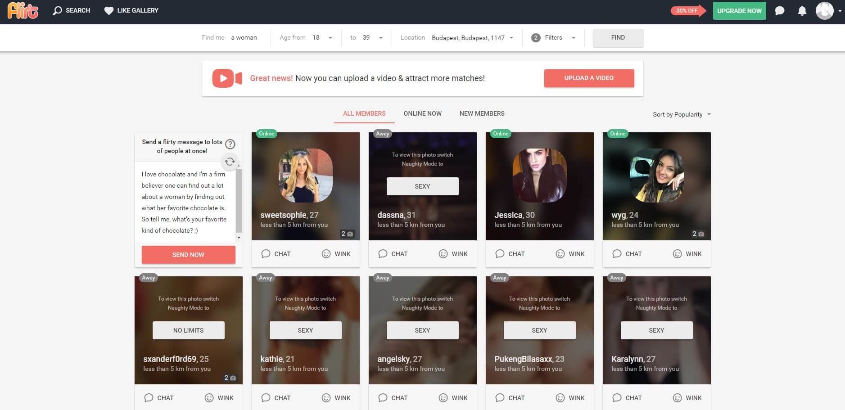Viewport: 845px width, 410px height.
Task: Click NO LIMITS button on sxanderf0rd69's card
Action: (188, 330)
